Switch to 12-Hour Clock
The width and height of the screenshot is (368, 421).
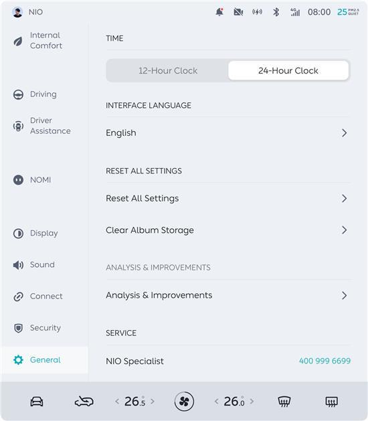click(x=168, y=71)
